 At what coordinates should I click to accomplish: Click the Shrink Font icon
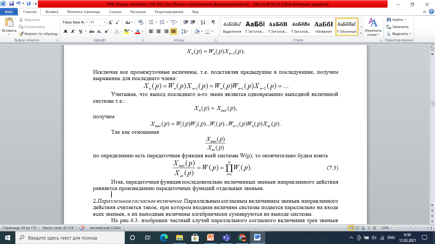(x=117, y=23)
